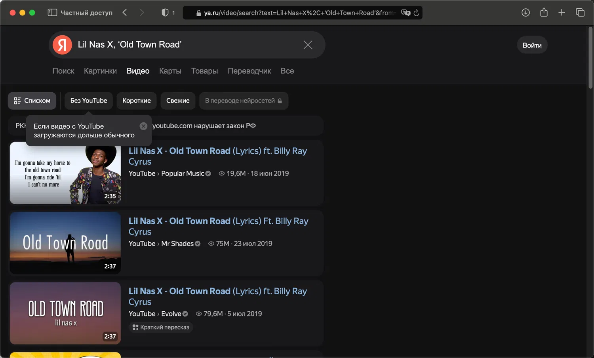594x358 pixels.
Task: Open the Переводчик tab
Action: click(249, 71)
